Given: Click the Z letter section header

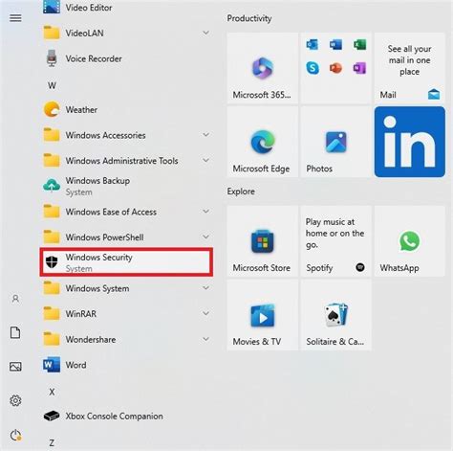Looking at the screenshot, I should tap(52, 443).
